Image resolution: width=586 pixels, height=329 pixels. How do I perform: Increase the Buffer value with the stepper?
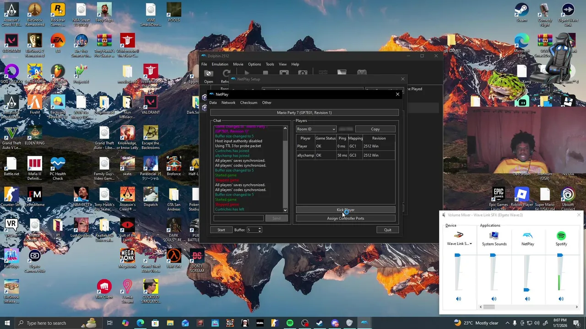pos(260,228)
